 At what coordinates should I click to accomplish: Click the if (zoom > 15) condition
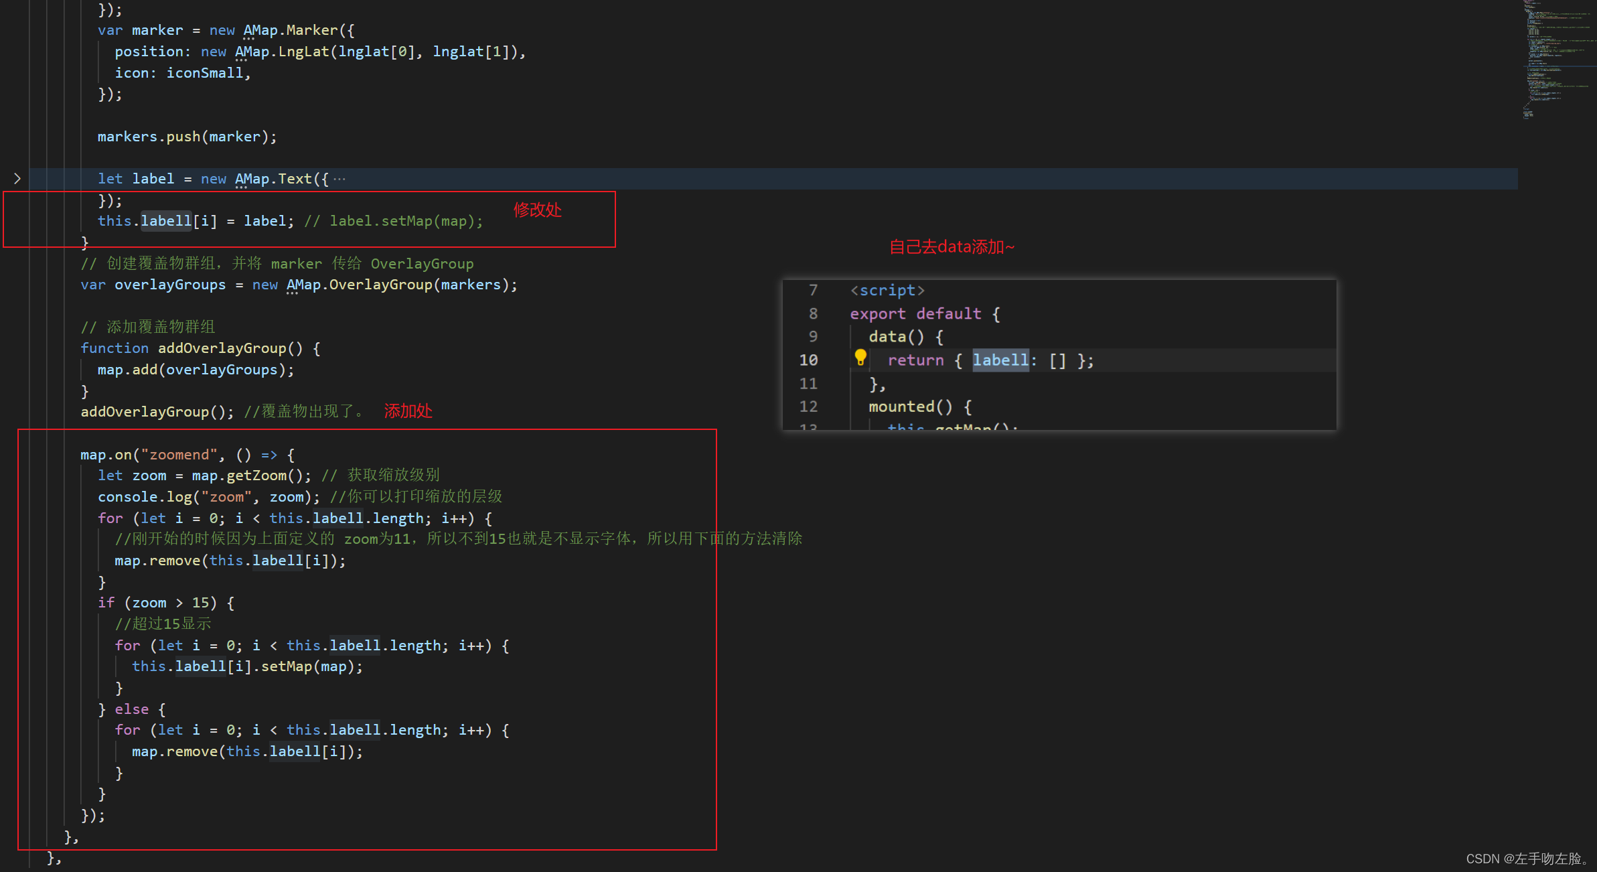point(170,603)
